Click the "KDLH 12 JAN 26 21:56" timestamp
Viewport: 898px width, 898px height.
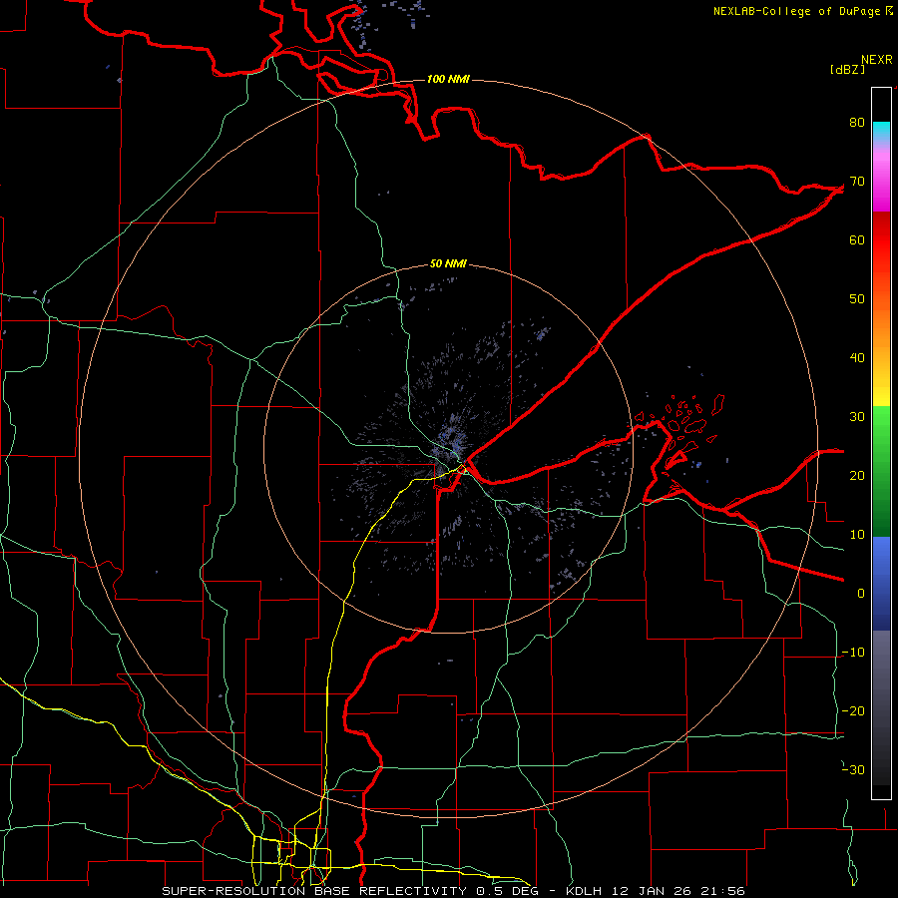(x=656, y=891)
